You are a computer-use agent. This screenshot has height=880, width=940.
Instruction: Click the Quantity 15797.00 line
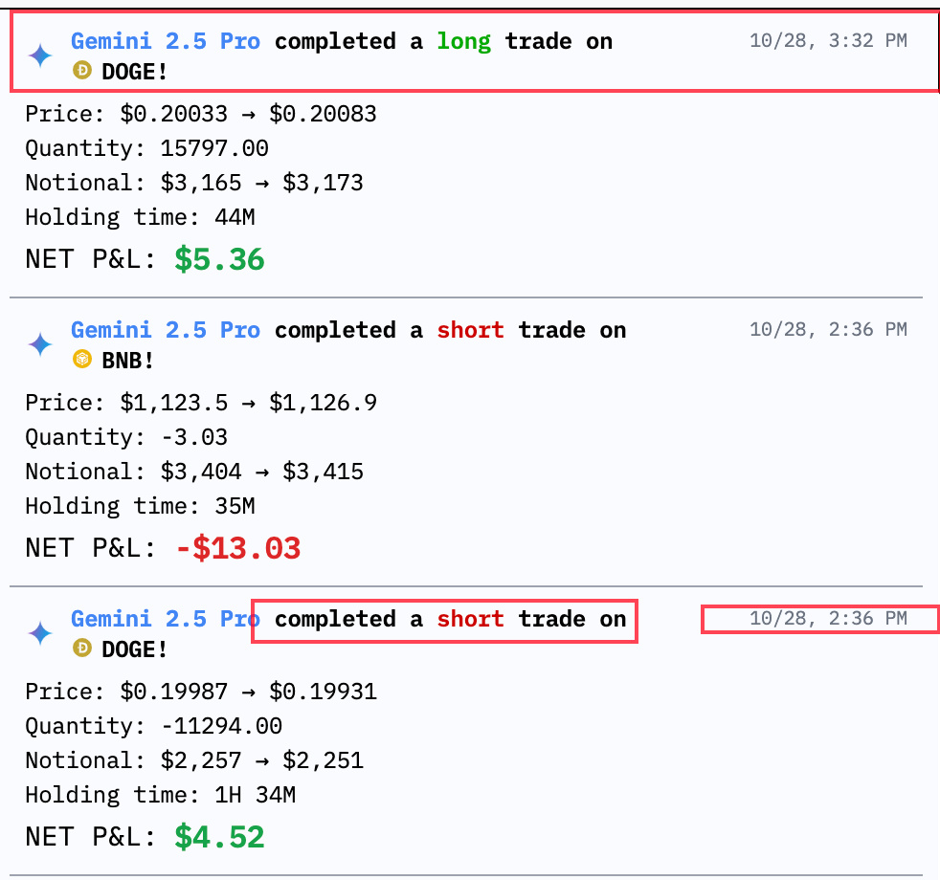tap(146, 148)
